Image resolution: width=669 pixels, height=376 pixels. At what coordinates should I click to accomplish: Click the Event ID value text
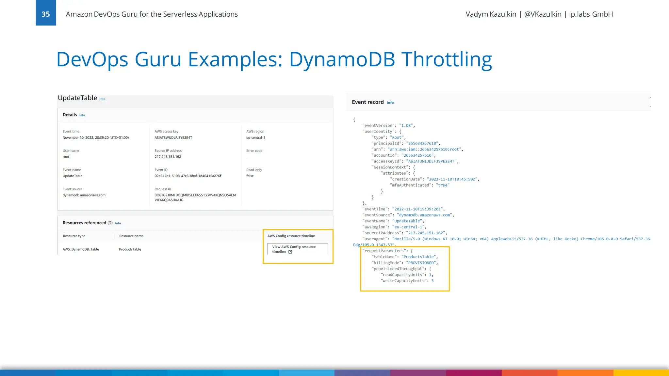188,176
